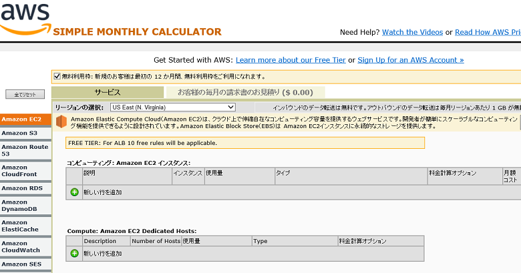The height and width of the screenshot is (273, 521).
Task: Add new row in EC2 instances table
Action: tap(74, 192)
